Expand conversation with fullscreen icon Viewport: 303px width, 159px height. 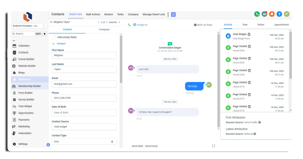pos(213,146)
